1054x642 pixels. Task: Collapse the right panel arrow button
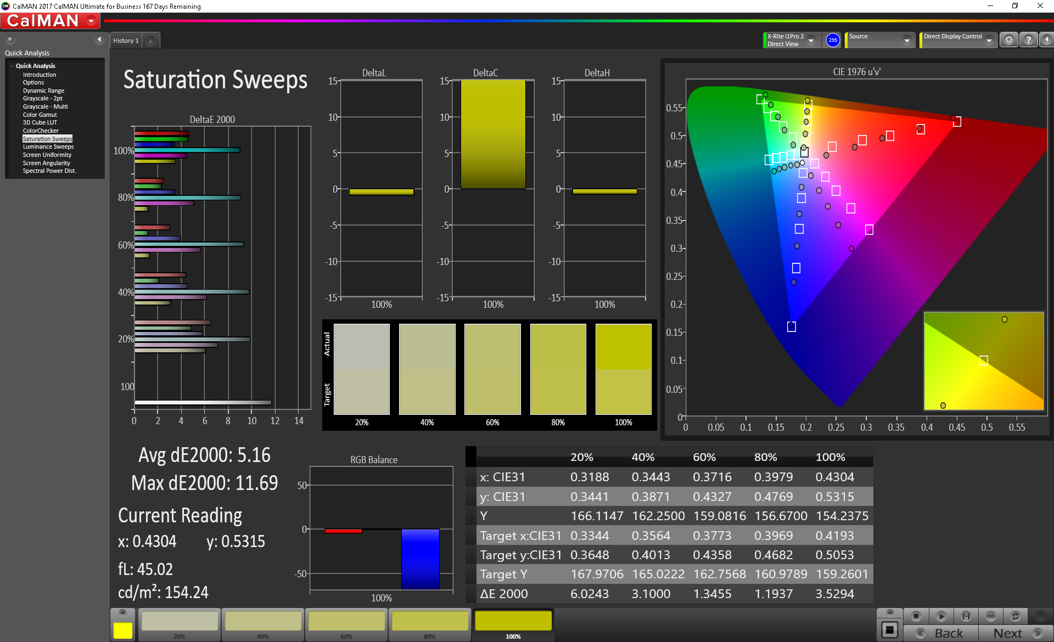1046,40
